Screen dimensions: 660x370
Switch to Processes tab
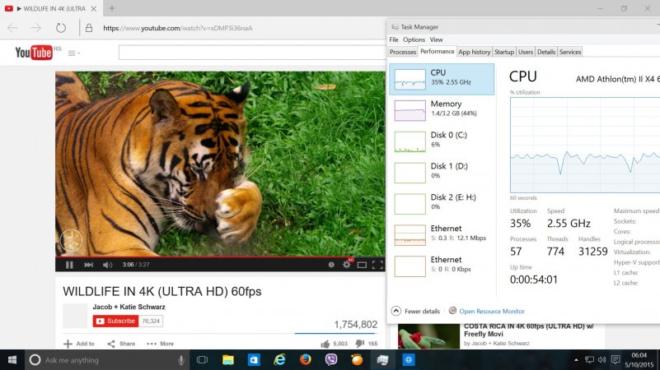click(403, 52)
